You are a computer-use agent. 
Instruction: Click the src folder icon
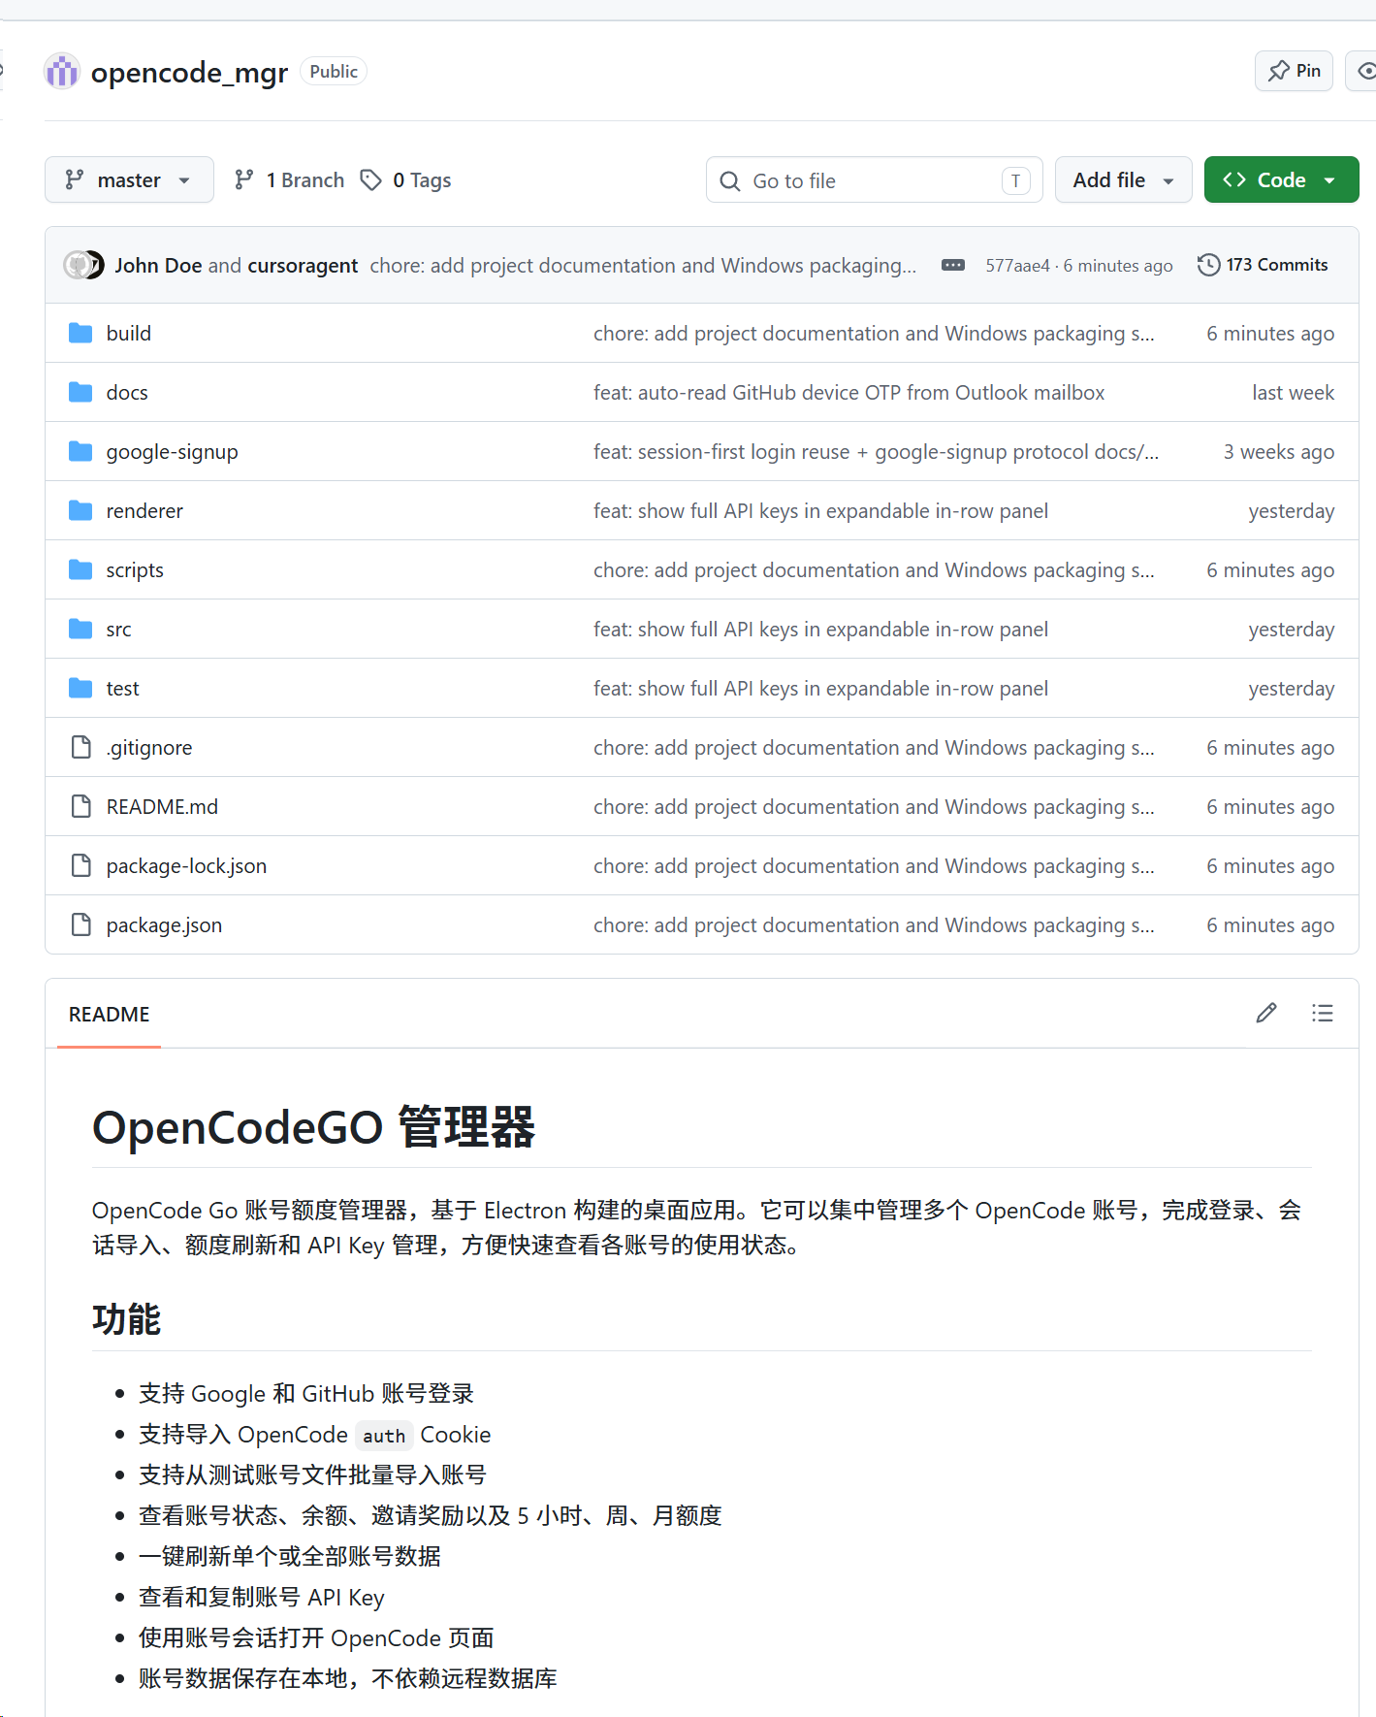point(80,629)
